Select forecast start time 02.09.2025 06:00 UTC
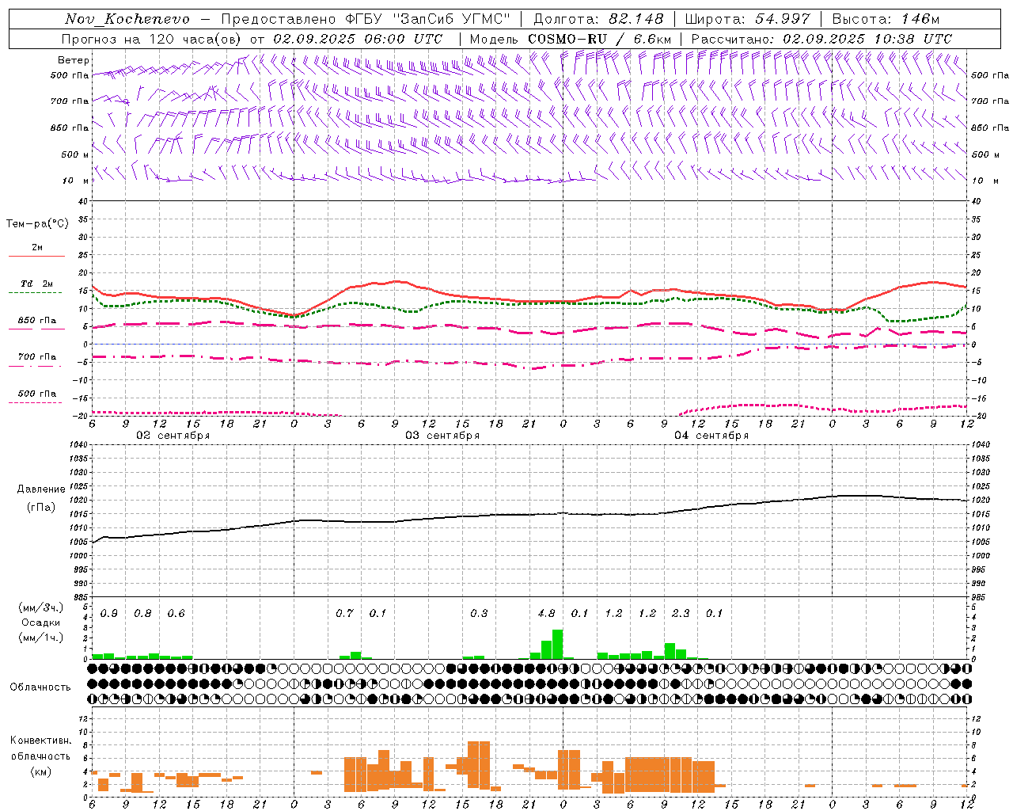This screenshot has width=1013, height=811. 358,38
